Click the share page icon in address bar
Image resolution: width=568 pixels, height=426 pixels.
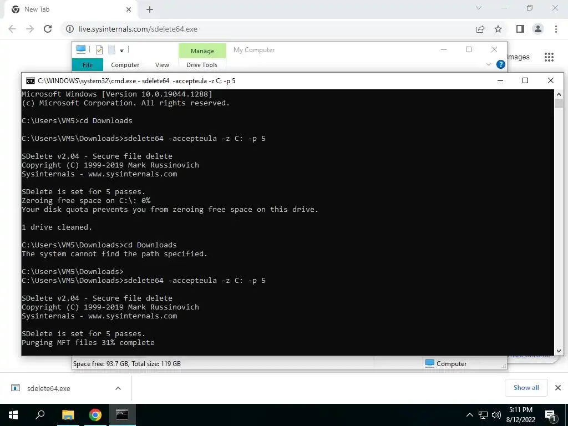pyautogui.click(x=480, y=29)
